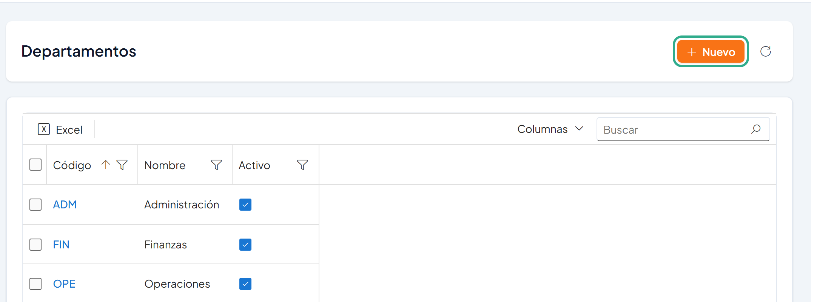
Task: Open the FIN department link
Action: tap(61, 245)
